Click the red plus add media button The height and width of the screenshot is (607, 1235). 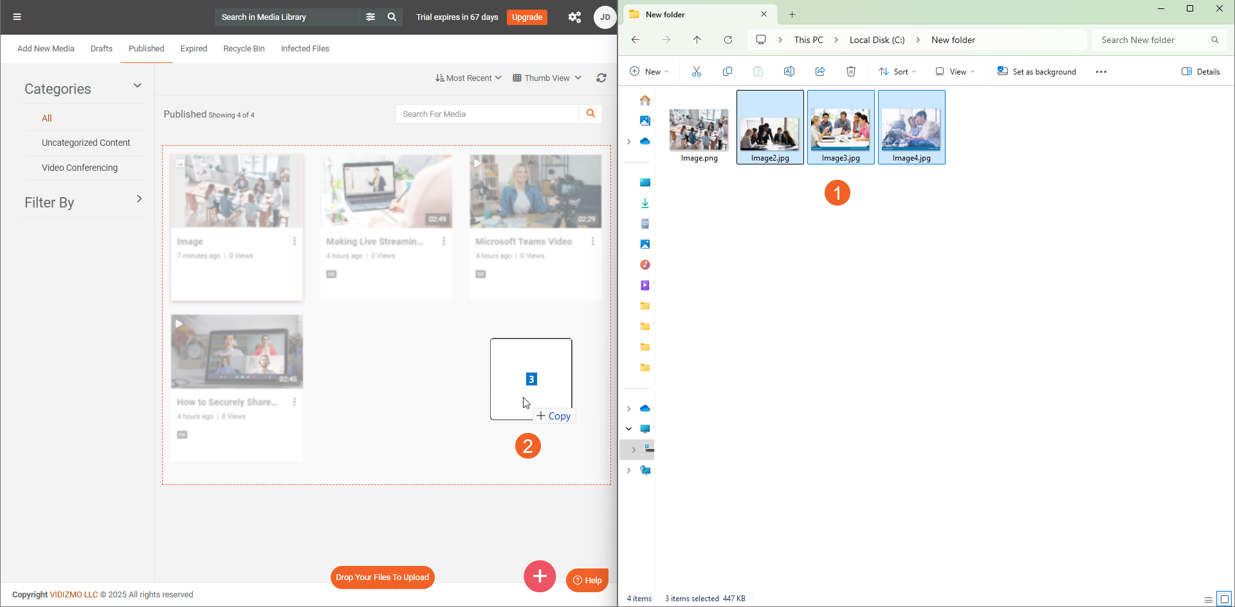(540, 576)
